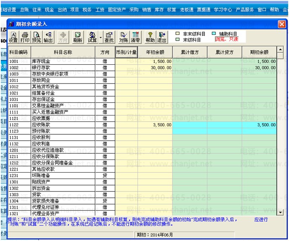
Task: Select account code 1003 cell
Action: (x=20, y=74)
